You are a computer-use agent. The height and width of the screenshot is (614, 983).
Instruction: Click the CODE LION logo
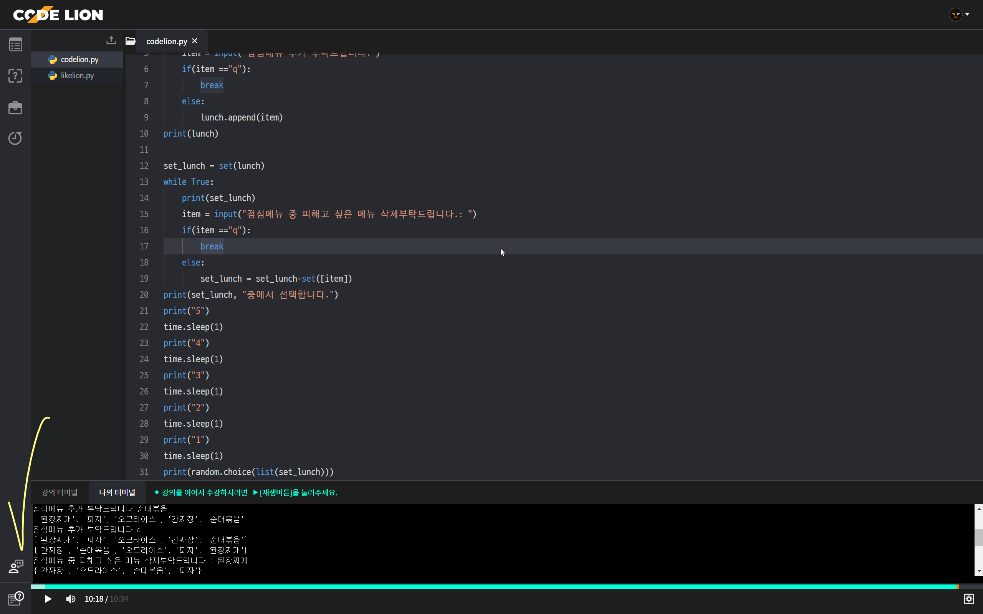point(58,15)
